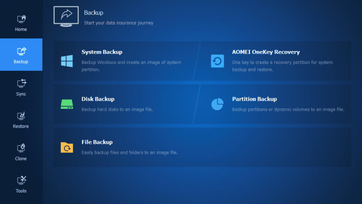The width and height of the screenshot is (362, 204).
Task: Open the Clone sidebar icon
Action: pyautogui.click(x=21, y=148)
